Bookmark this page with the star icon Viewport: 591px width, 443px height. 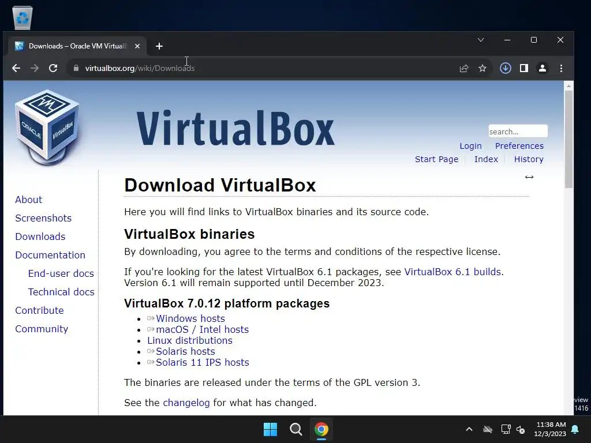tap(482, 68)
